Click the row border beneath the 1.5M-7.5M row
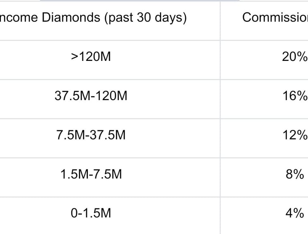 click(120, 197)
